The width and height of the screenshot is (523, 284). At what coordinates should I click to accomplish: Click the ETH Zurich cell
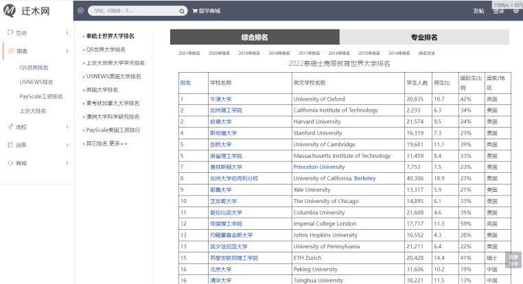348,258
